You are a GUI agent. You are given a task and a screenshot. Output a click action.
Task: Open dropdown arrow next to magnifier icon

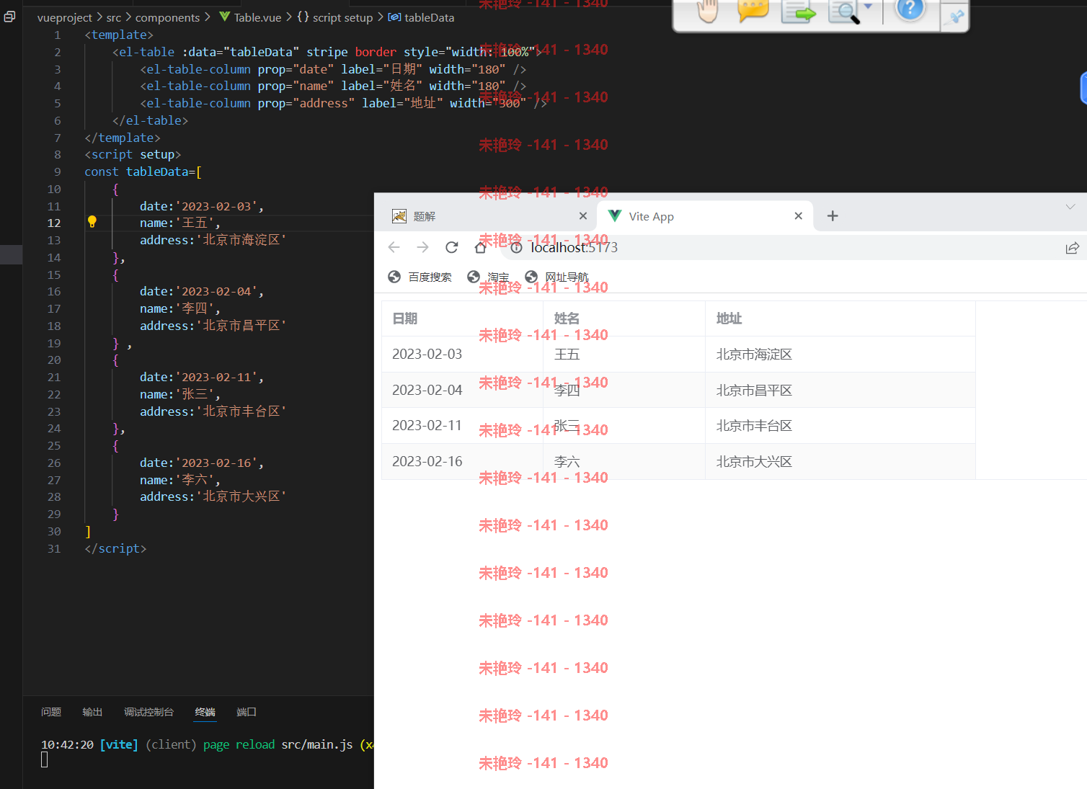(x=868, y=6)
